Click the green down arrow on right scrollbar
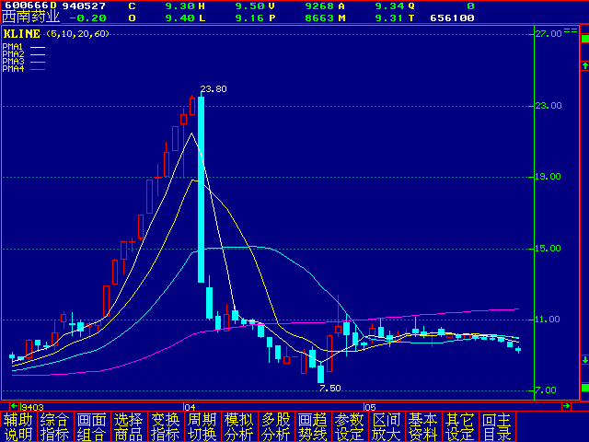This screenshot has height=442, width=589. point(583,359)
